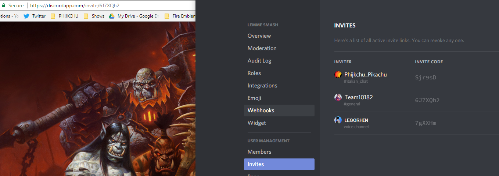Click invite code Sjr9sD
The width and height of the screenshot is (499, 176).
click(x=426, y=78)
